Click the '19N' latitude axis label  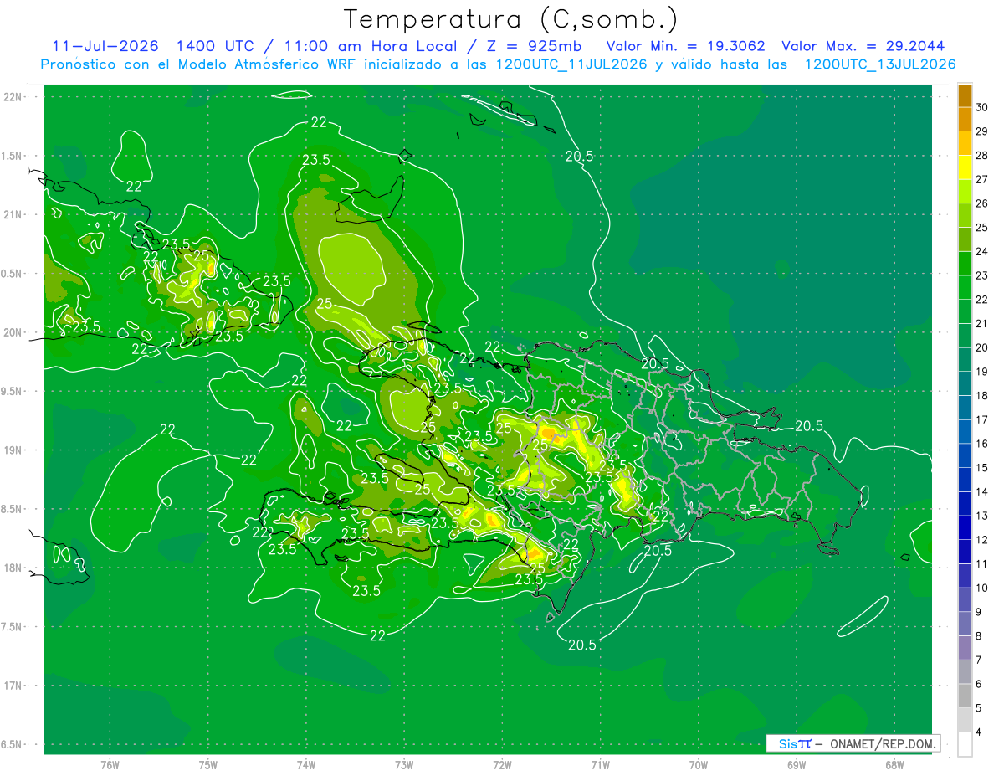pos(14,450)
